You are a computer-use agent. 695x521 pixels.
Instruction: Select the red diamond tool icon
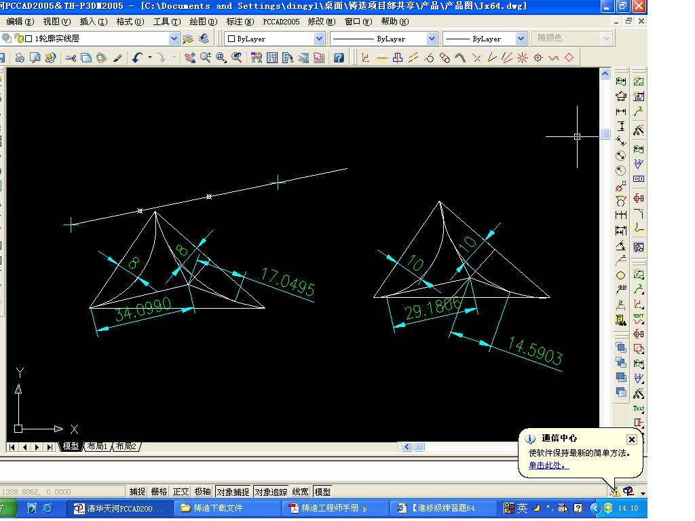(569, 58)
